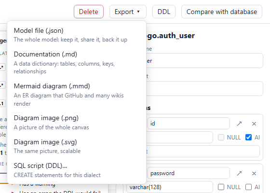Remove the id column with X icon
Screen dimensions: 270x193
coord(254,124)
